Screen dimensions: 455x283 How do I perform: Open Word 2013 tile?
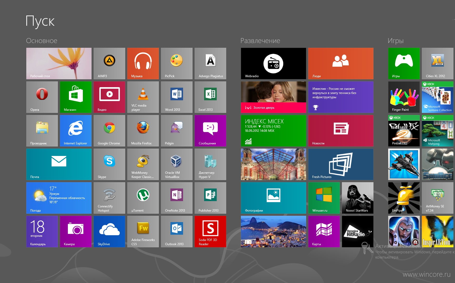pos(177,97)
